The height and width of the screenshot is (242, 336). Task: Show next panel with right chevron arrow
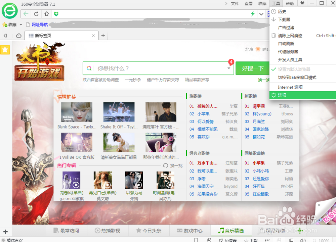click(x=323, y=139)
